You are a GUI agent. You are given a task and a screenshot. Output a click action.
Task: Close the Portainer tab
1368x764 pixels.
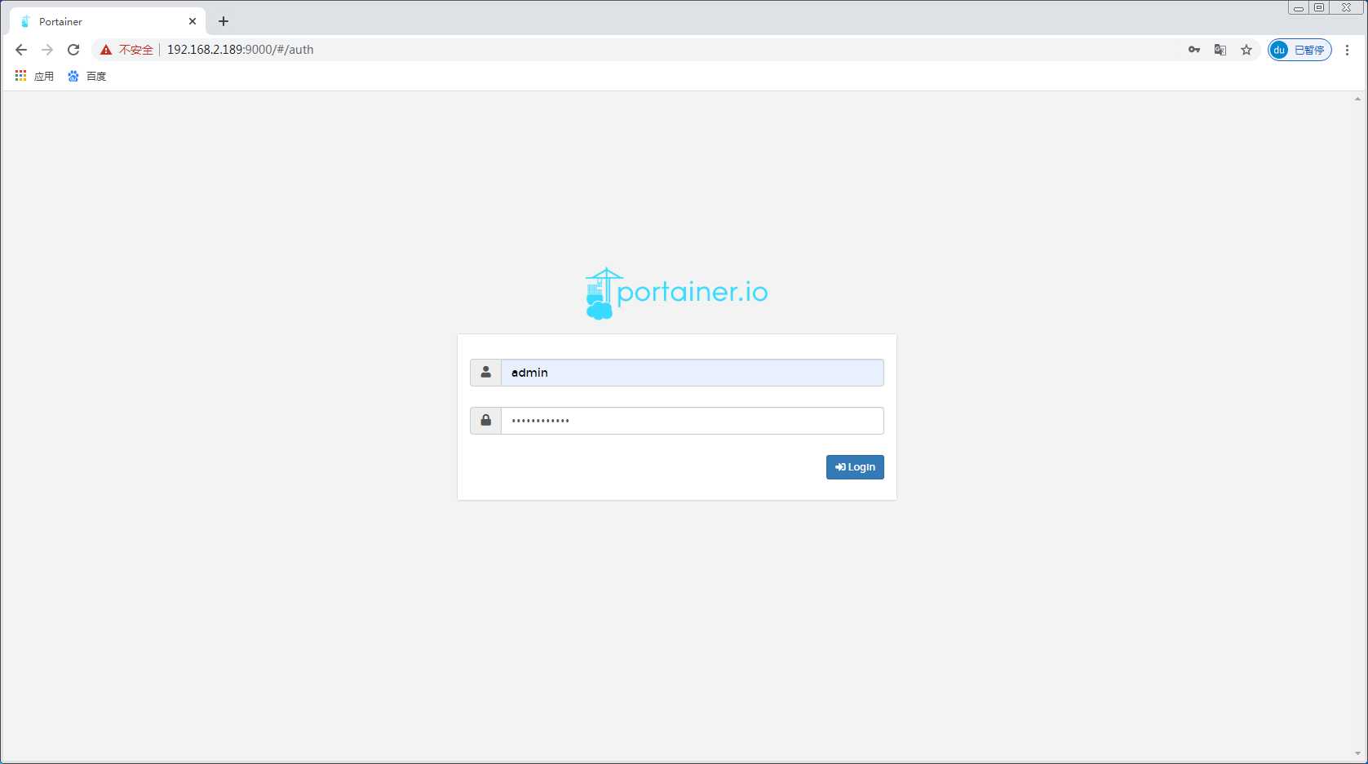[x=193, y=22]
